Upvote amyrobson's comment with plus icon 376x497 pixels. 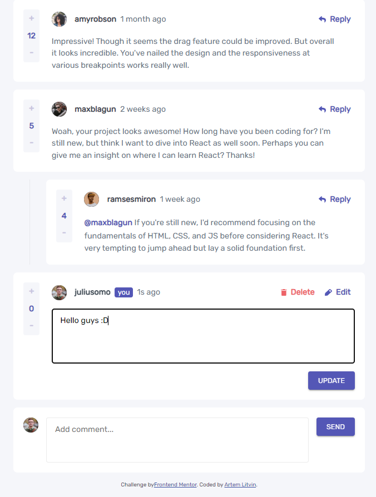point(31,18)
